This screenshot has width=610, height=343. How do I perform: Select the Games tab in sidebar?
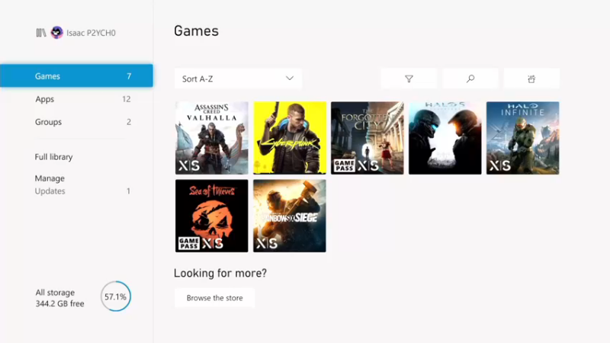[x=76, y=75]
